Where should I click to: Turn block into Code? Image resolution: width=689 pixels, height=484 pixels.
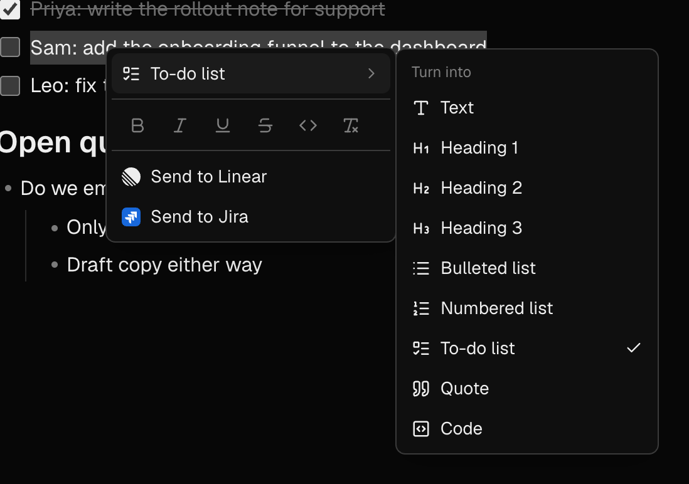[527, 429]
